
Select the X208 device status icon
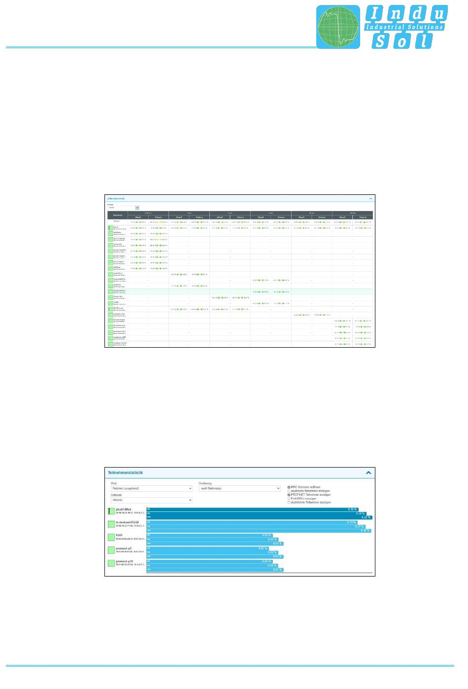[x=111, y=537]
